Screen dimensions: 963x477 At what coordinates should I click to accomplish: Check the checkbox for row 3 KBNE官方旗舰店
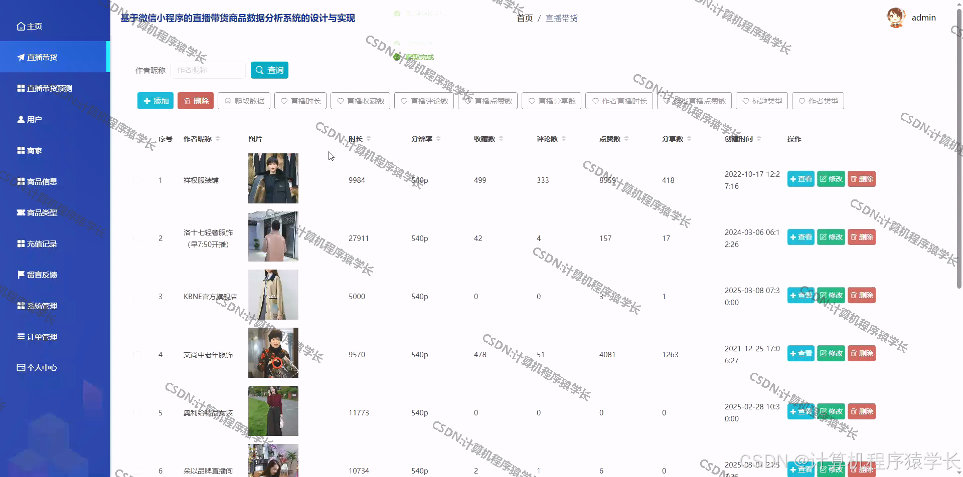[x=137, y=297]
